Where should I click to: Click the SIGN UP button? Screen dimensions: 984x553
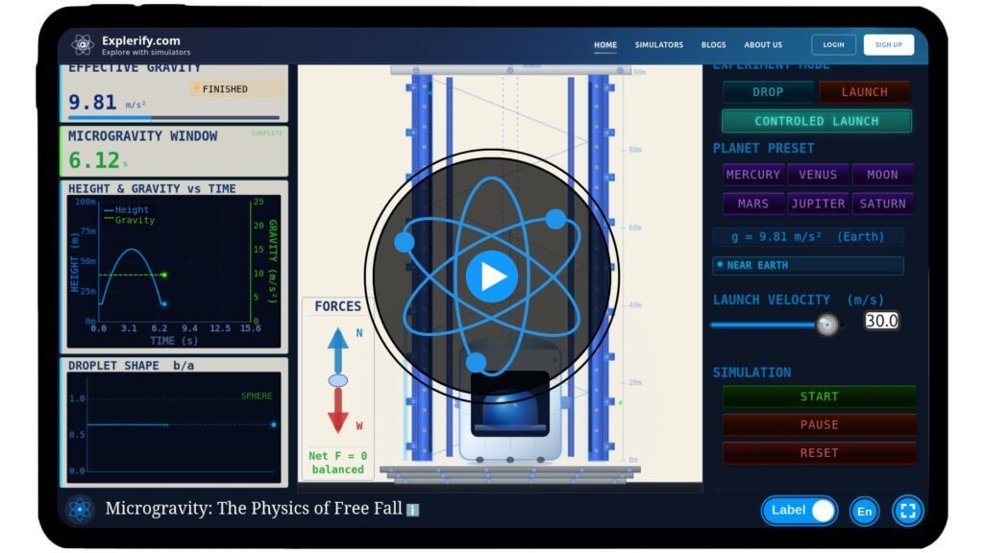888,45
